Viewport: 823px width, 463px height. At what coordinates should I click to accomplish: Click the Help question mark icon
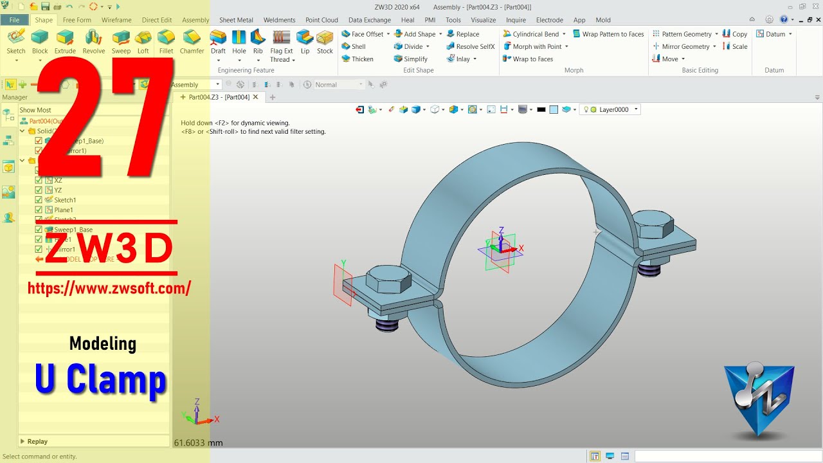click(x=784, y=20)
